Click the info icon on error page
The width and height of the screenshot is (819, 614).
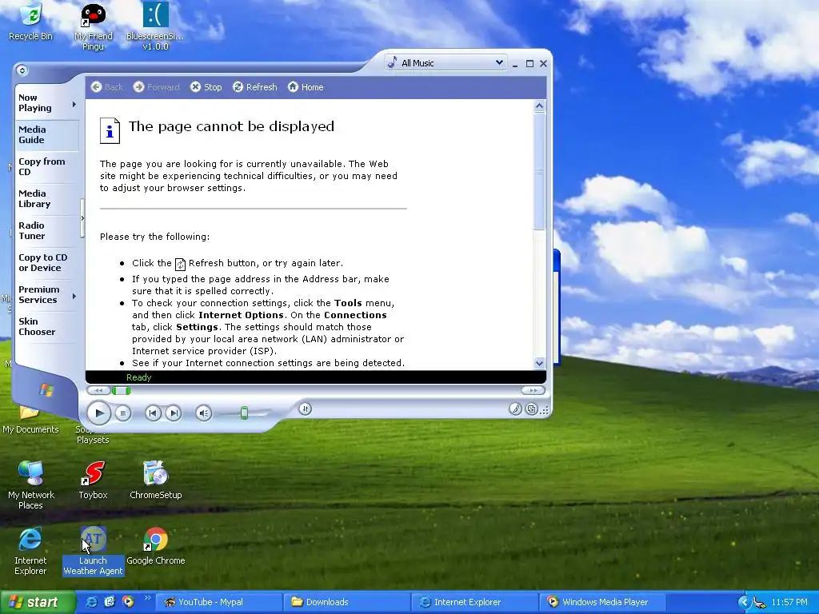click(x=110, y=130)
